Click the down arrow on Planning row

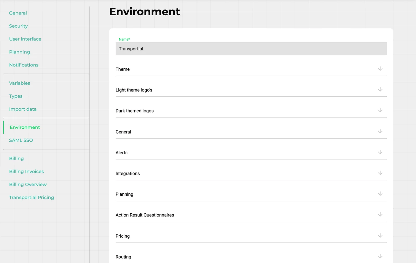[x=380, y=194]
